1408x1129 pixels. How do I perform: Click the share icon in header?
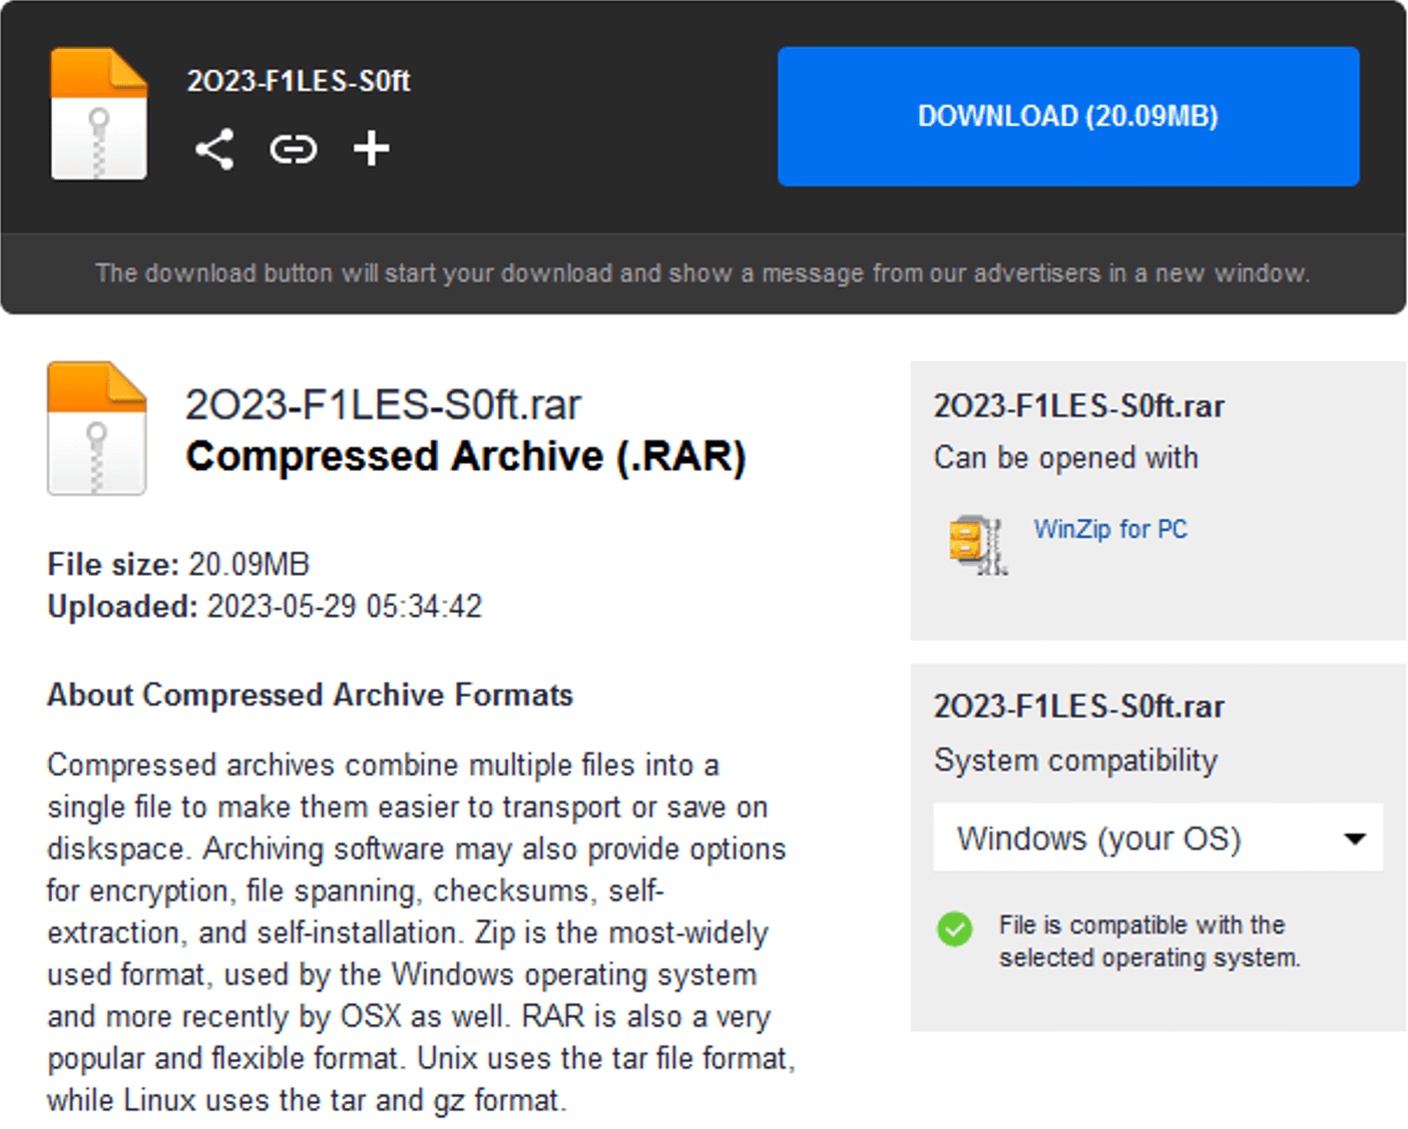pos(215,150)
